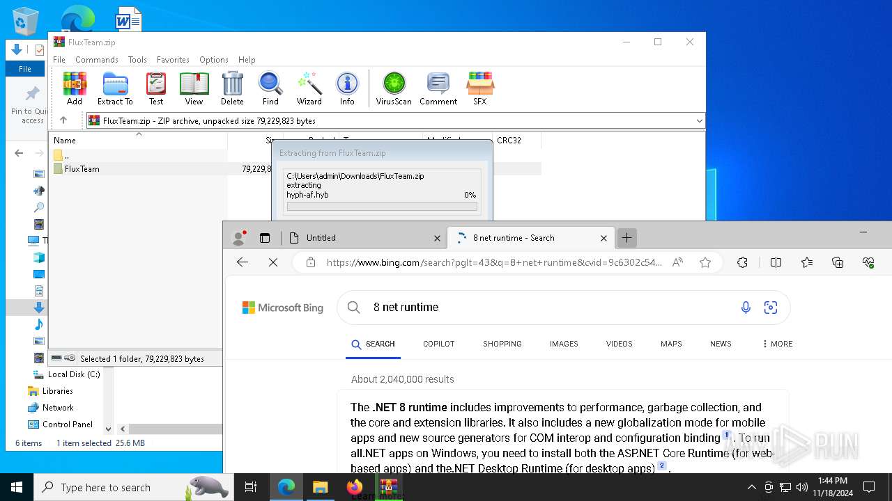The height and width of the screenshot is (501, 892).
Task: Toggle Read aloud icon in address bar
Action: pos(677,262)
